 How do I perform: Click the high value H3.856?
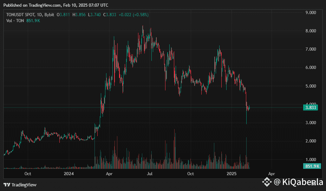[x=79, y=15]
